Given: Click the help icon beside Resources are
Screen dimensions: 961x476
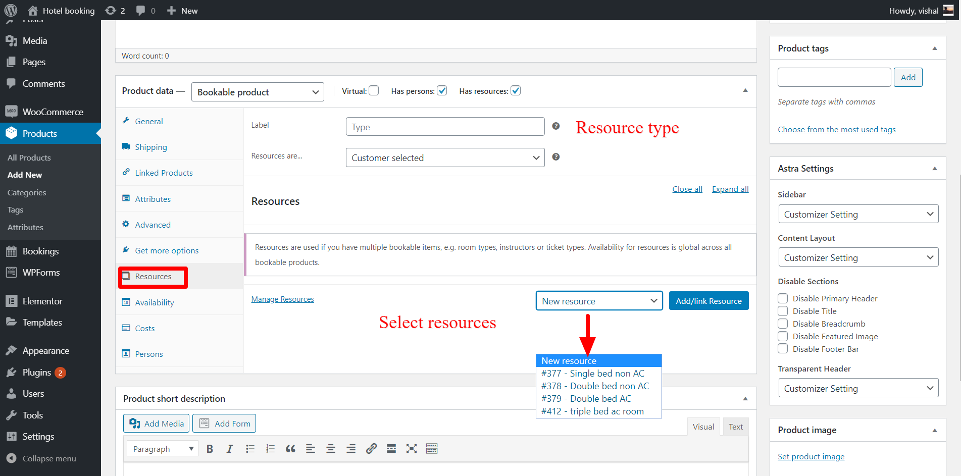Looking at the screenshot, I should [555, 157].
